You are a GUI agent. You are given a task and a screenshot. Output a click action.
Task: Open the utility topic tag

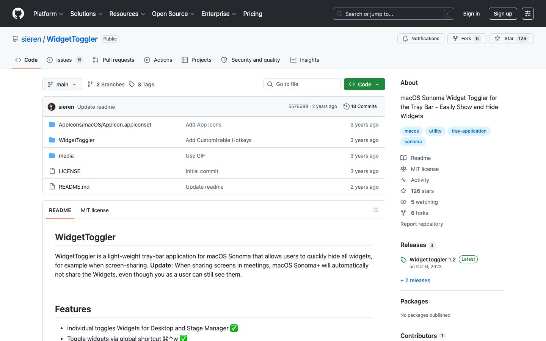[435, 131]
